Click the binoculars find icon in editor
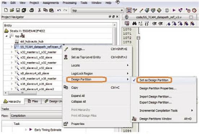 (x=134, y=23)
